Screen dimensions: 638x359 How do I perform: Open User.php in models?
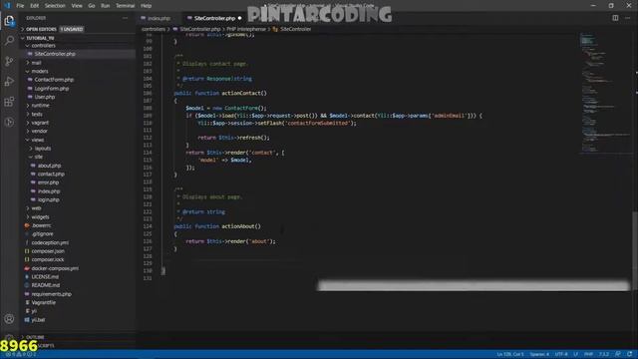pyautogui.click(x=44, y=97)
